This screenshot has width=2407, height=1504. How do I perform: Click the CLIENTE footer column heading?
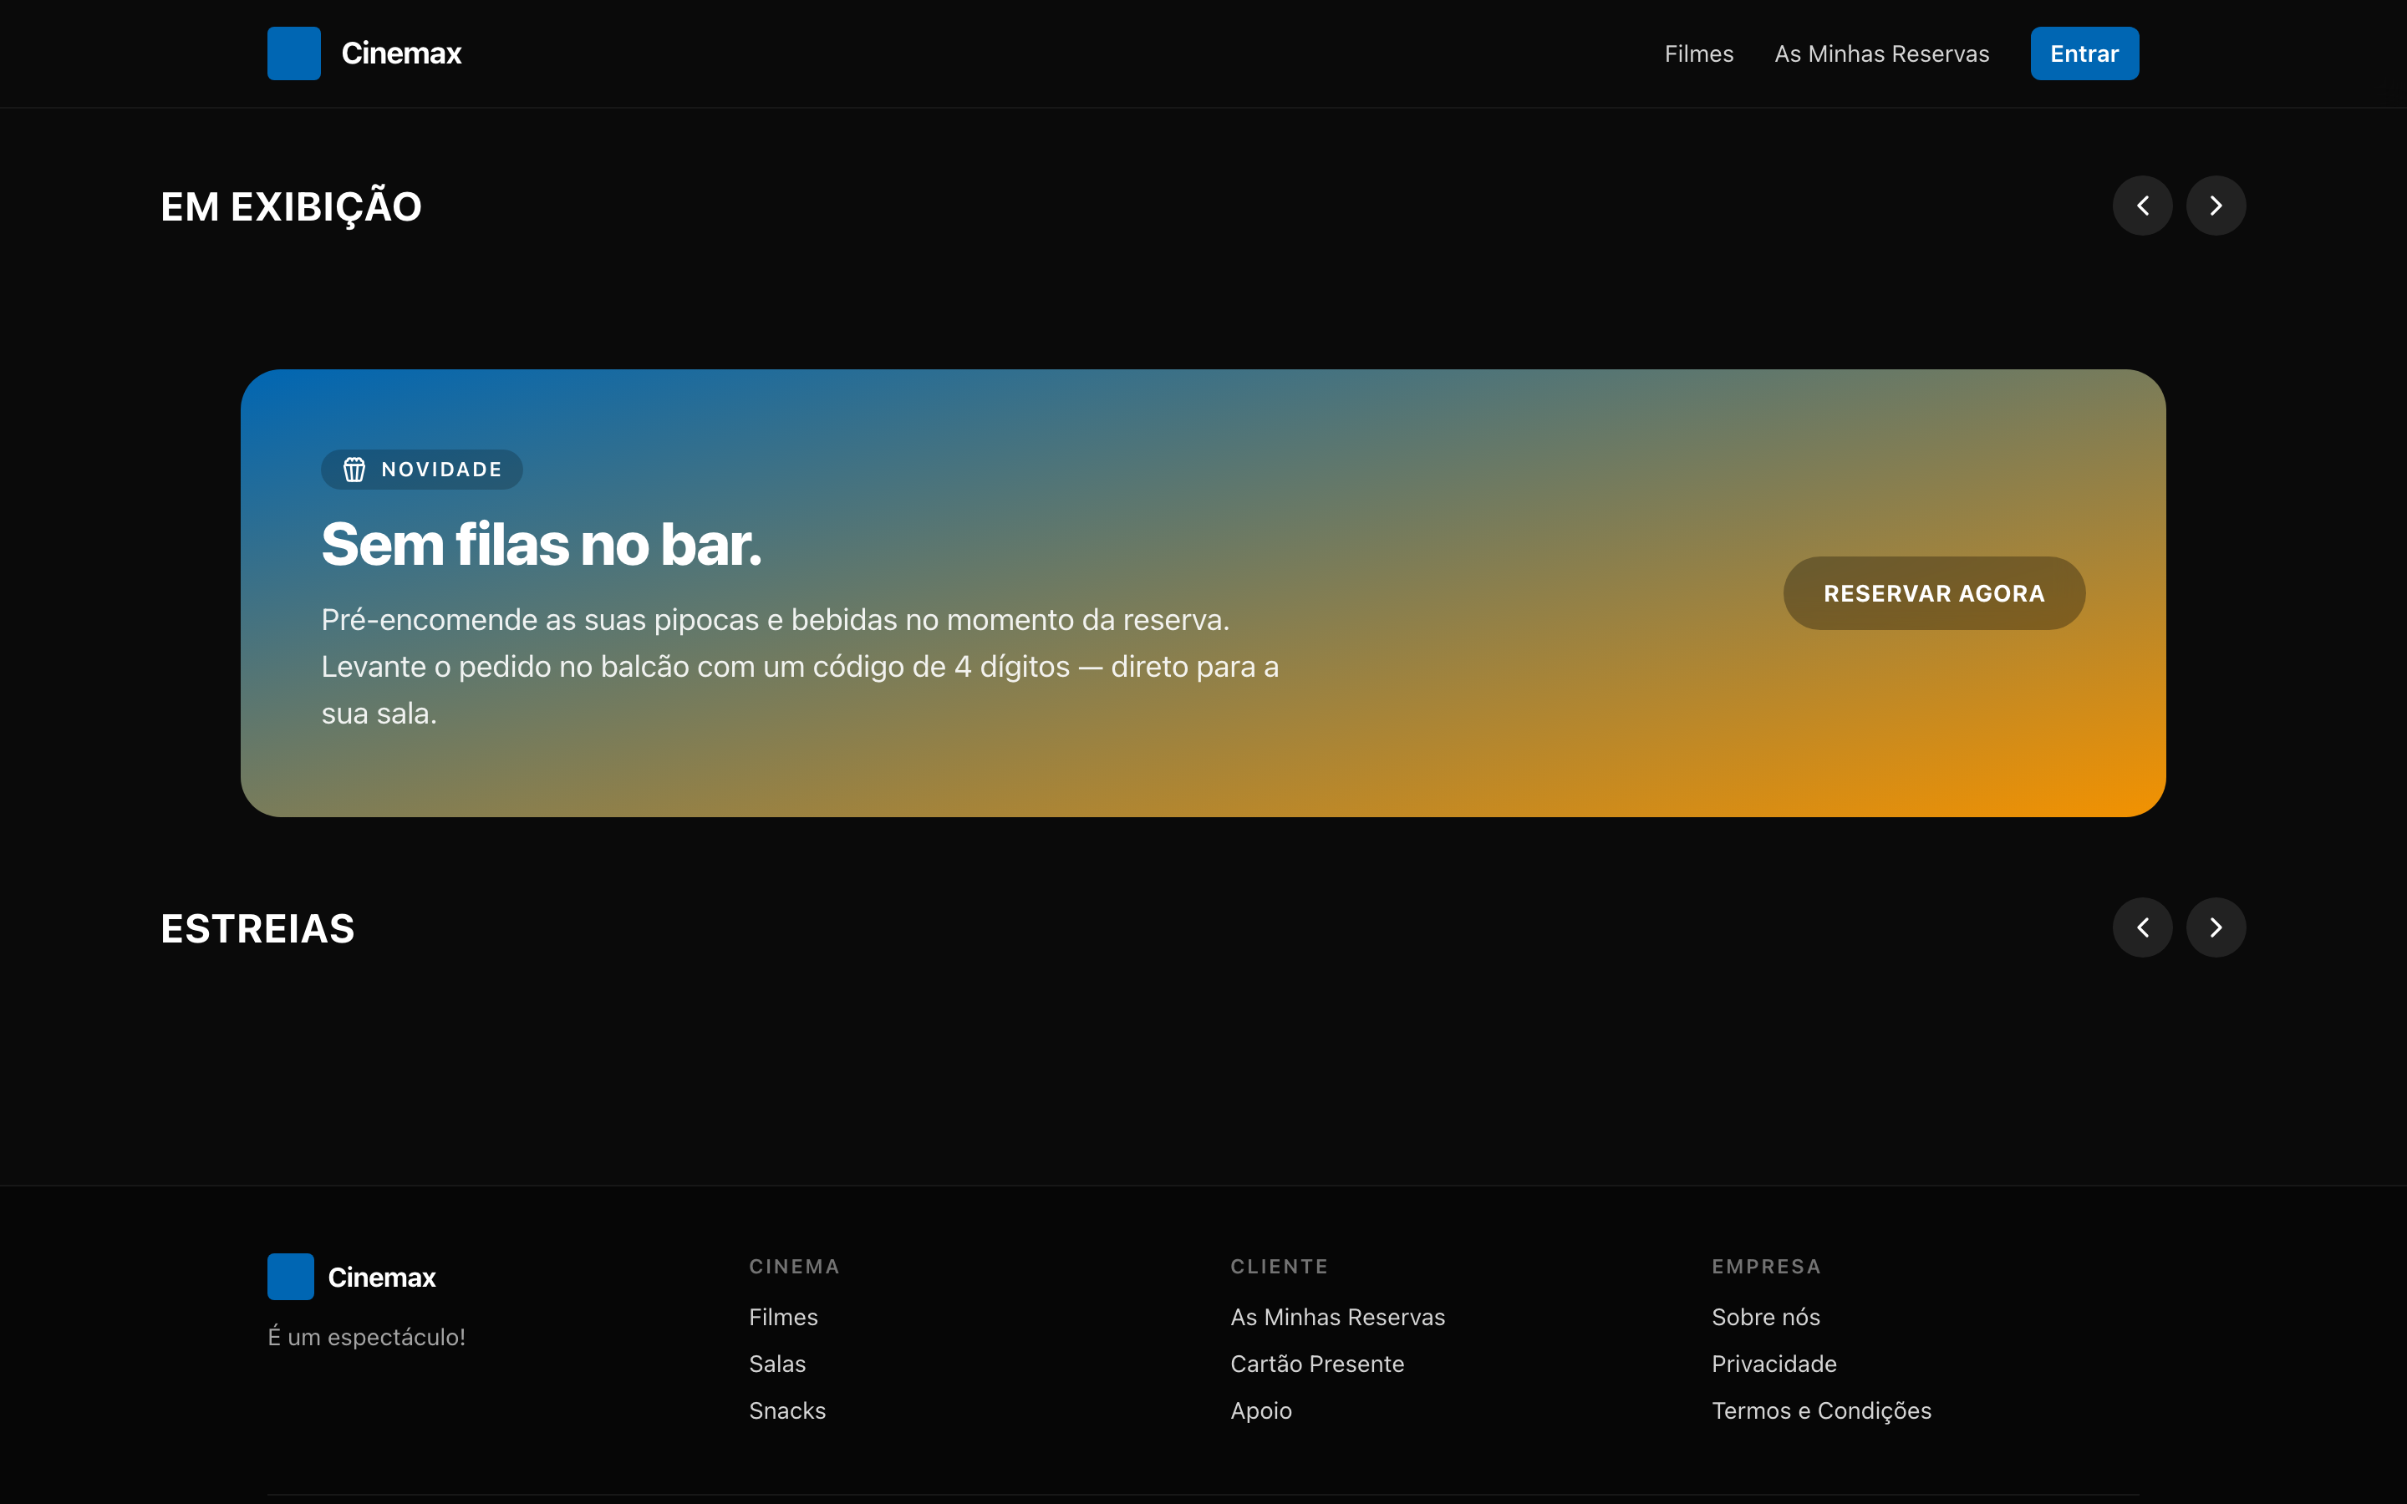(1279, 1266)
